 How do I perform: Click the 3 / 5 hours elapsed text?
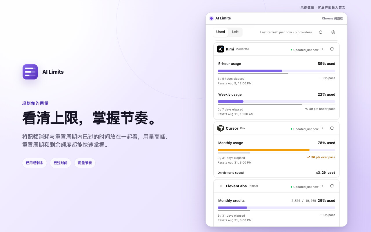point(231,79)
